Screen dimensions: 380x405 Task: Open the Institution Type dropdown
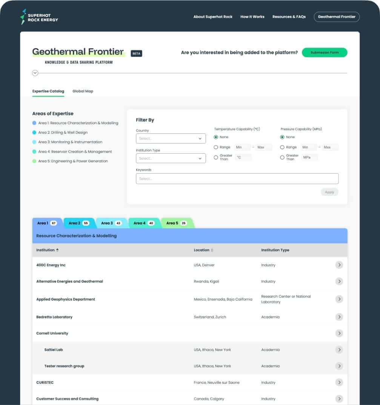tap(171, 158)
